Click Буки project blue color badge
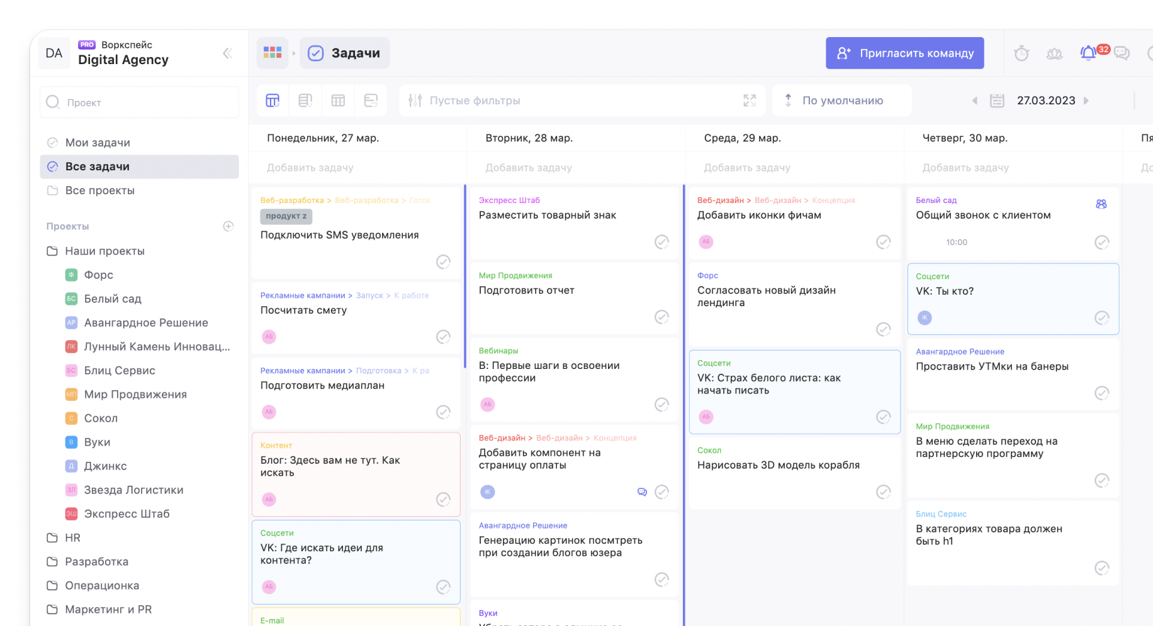1153x626 pixels. (x=71, y=442)
